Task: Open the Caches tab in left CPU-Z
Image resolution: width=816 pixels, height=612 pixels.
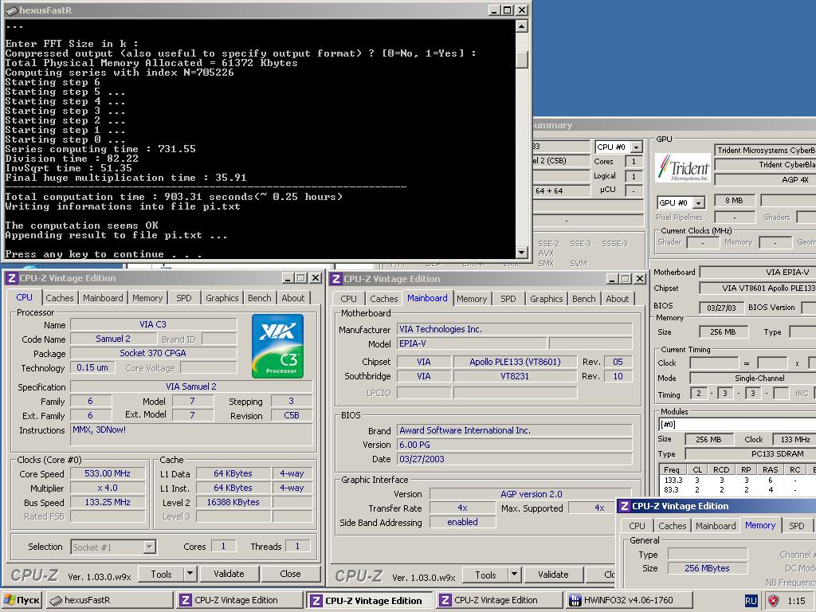Action: (x=59, y=298)
